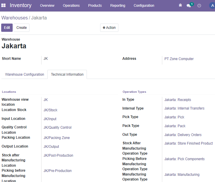This screenshot has width=215, height=182.
Task: Click the Operation Types section header
Action: [134, 92]
